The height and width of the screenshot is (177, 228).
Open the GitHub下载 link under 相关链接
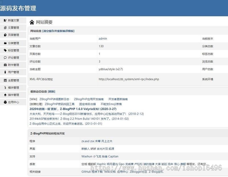pyautogui.click(x=90, y=172)
